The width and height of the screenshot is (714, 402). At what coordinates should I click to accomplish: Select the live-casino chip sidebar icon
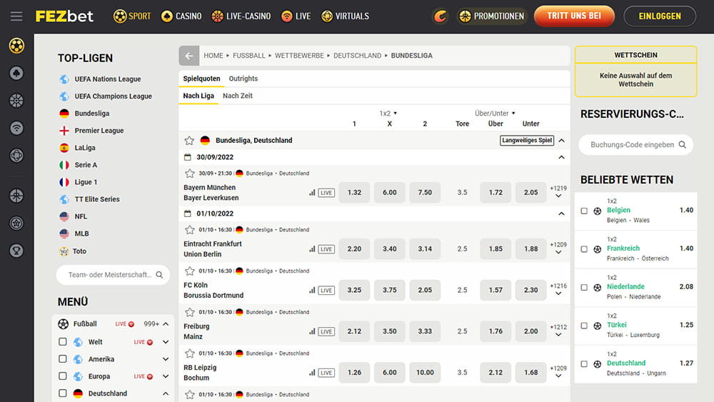tap(16, 101)
